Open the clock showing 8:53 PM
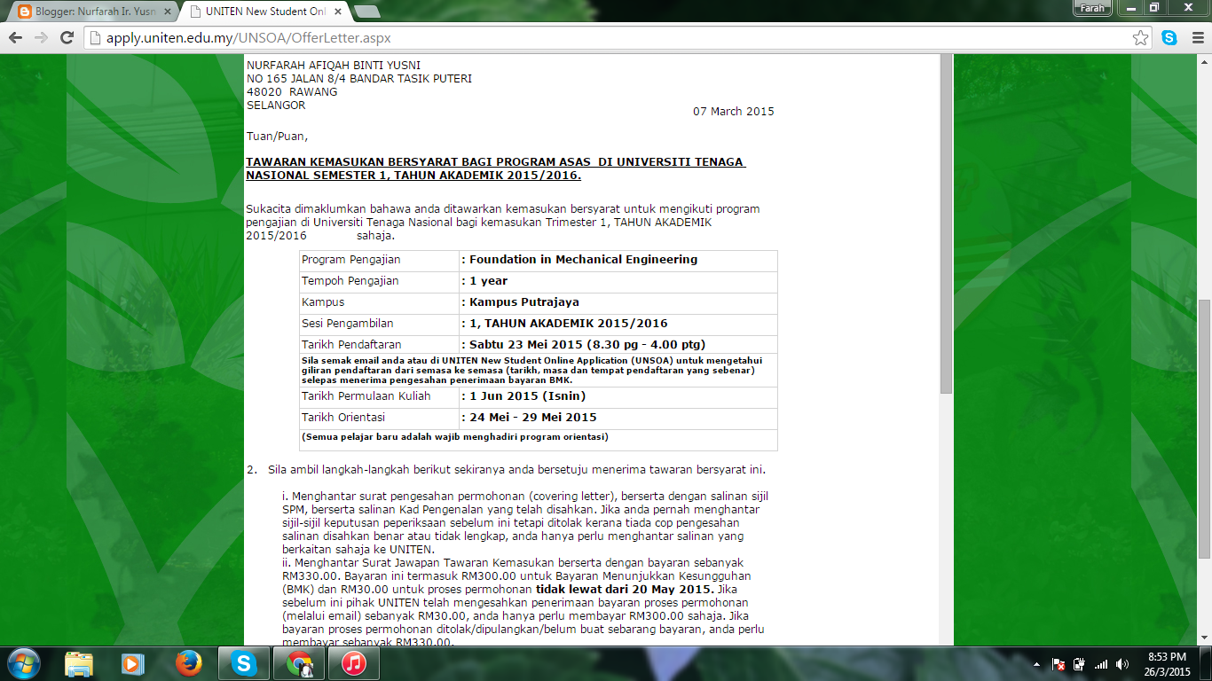This screenshot has height=681, width=1212. coord(1167,663)
